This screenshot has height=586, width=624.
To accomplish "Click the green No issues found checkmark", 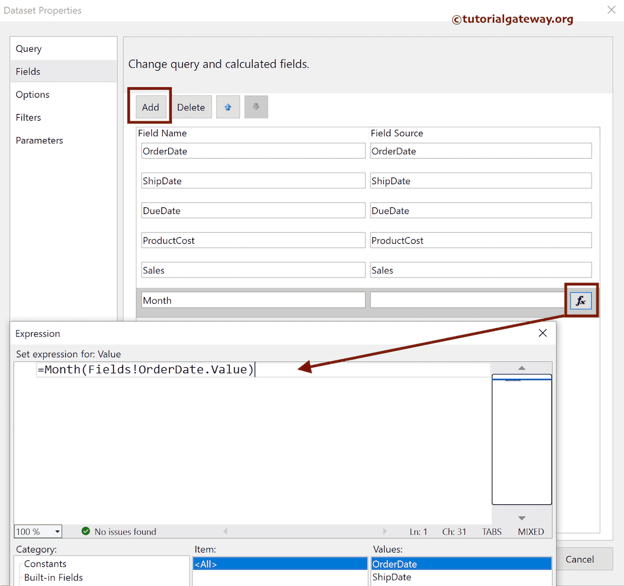I will [x=86, y=531].
